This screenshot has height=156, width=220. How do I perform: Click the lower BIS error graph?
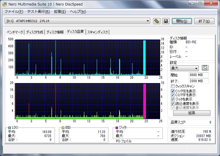click(x=87, y=101)
